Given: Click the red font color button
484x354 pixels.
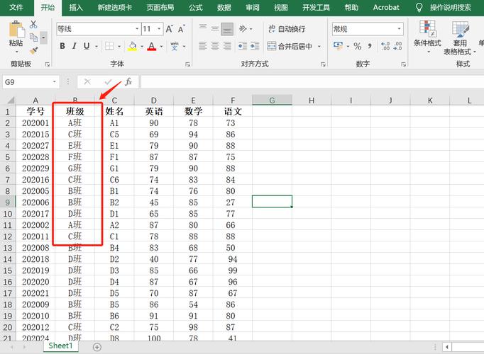Looking at the screenshot, I should click(x=150, y=46).
